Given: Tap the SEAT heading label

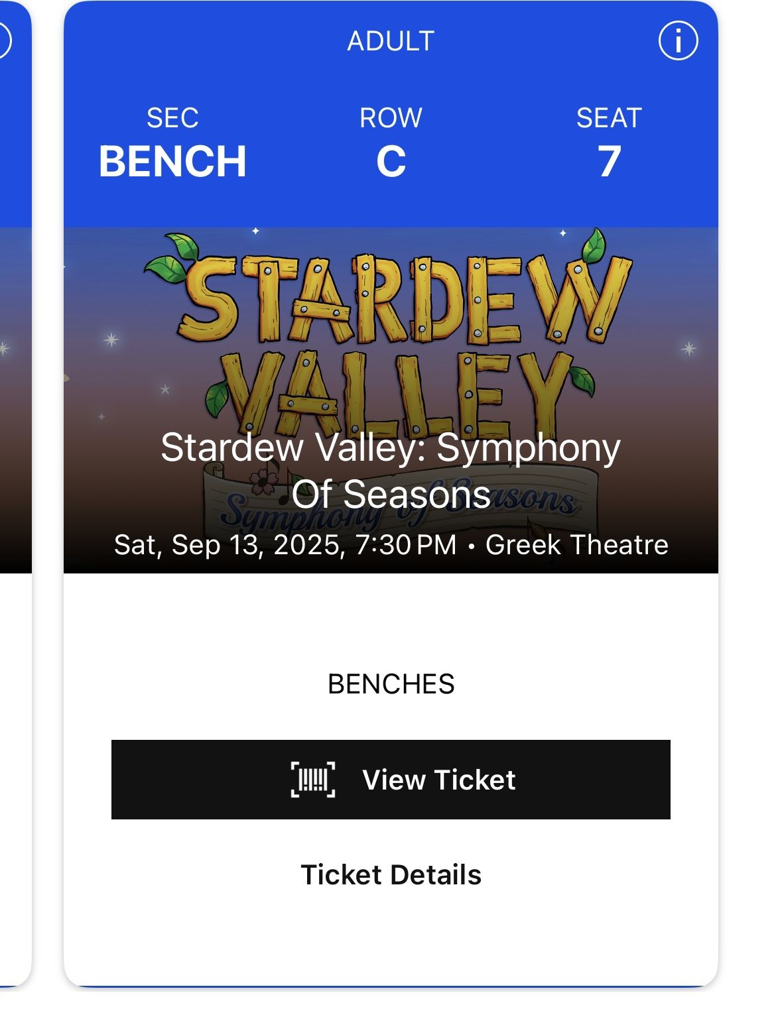Looking at the screenshot, I should tap(609, 118).
